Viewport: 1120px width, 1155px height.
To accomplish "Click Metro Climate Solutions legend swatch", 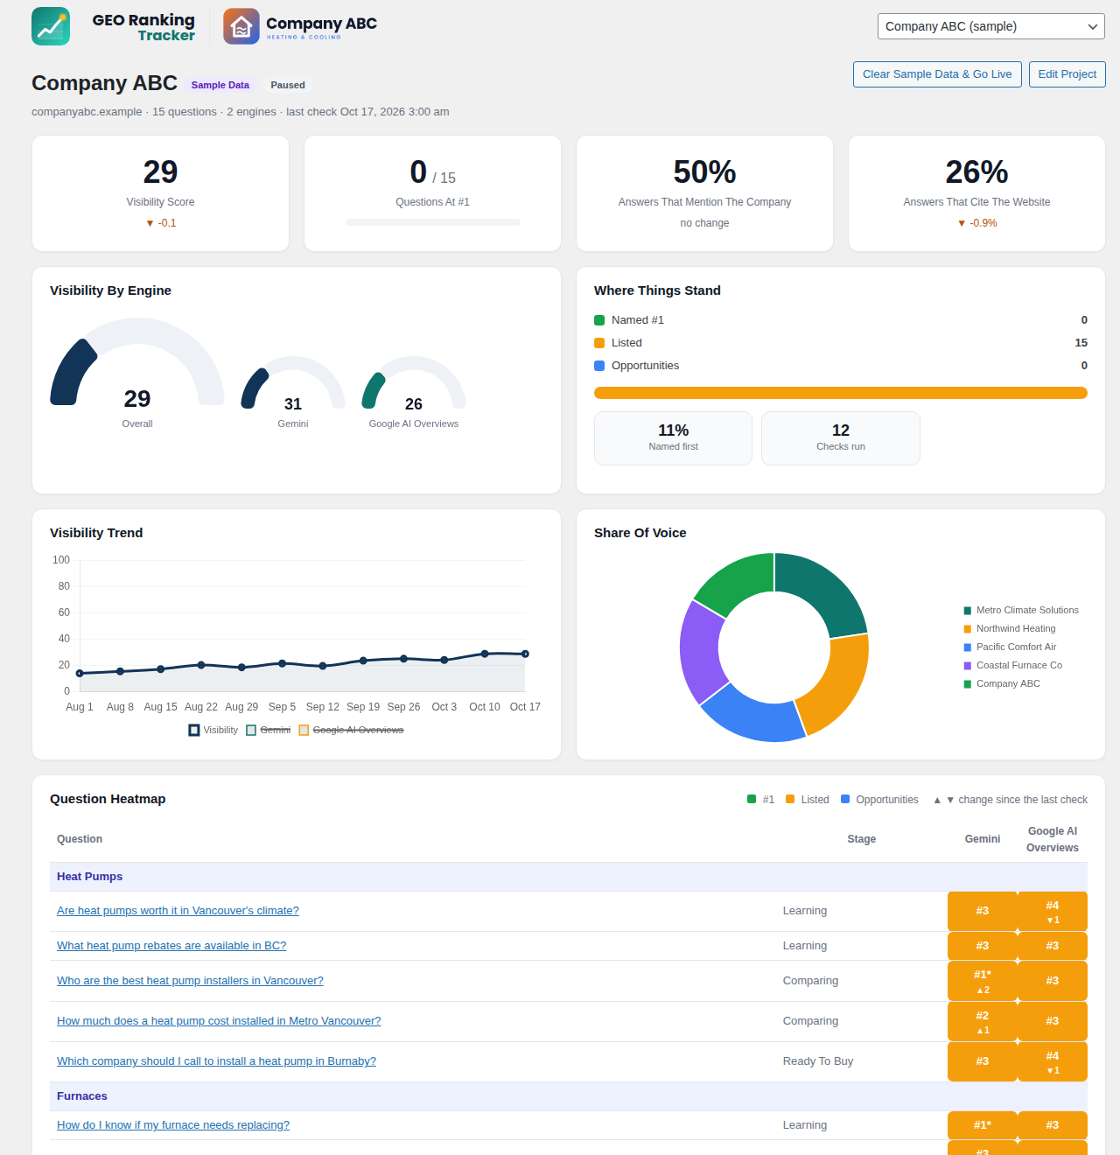I will pyautogui.click(x=968, y=611).
